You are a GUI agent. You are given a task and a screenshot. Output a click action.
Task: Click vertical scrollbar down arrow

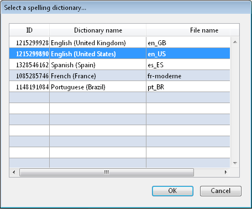pyautogui.click(x=235, y=163)
